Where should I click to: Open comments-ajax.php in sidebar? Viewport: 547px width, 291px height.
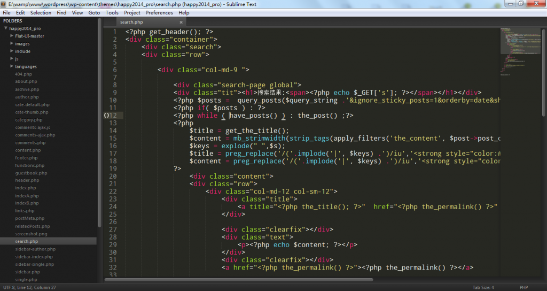pos(35,135)
